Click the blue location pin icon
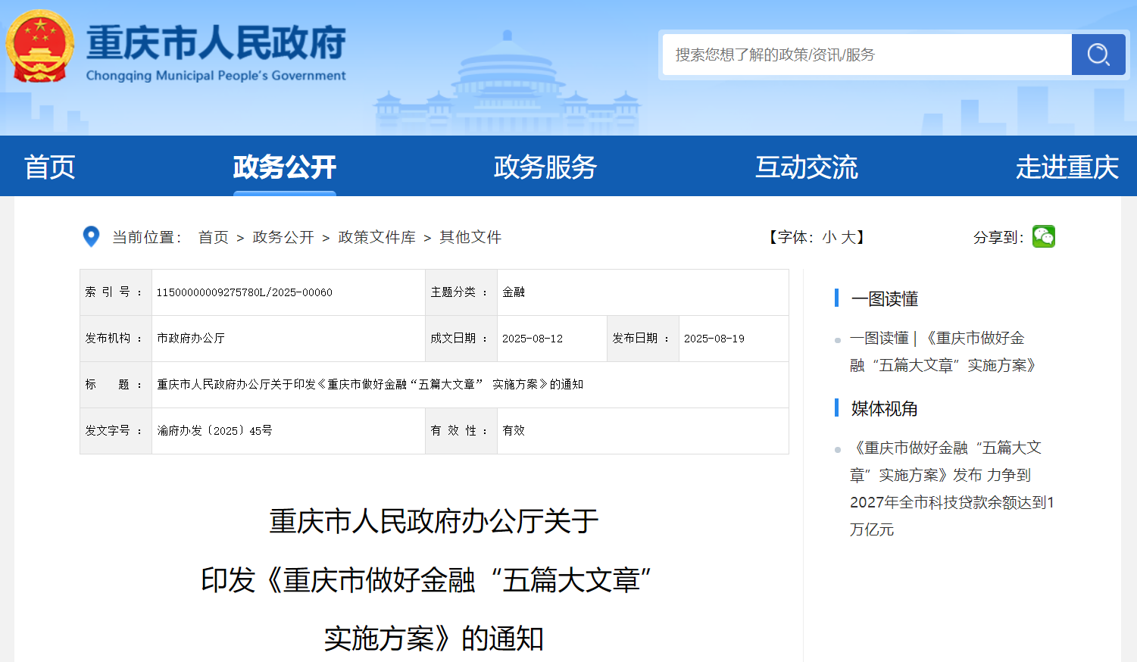Viewport: 1137px width, 662px height. (x=91, y=237)
